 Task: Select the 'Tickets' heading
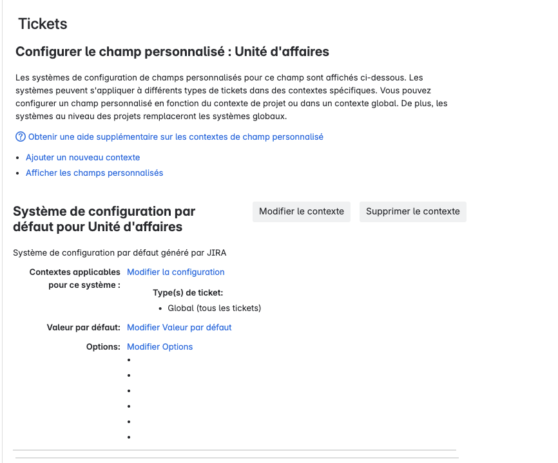(43, 24)
